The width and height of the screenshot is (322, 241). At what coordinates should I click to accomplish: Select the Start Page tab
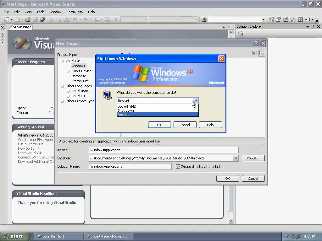coord(22,27)
